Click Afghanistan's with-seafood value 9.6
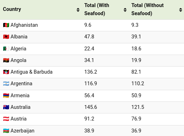 pos(88,25)
